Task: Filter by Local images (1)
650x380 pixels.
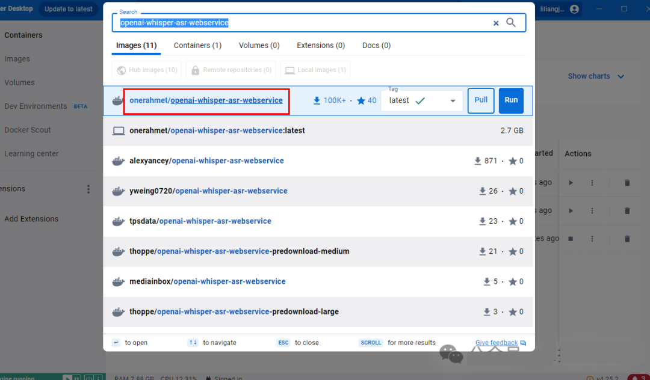Action: [315, 70]
